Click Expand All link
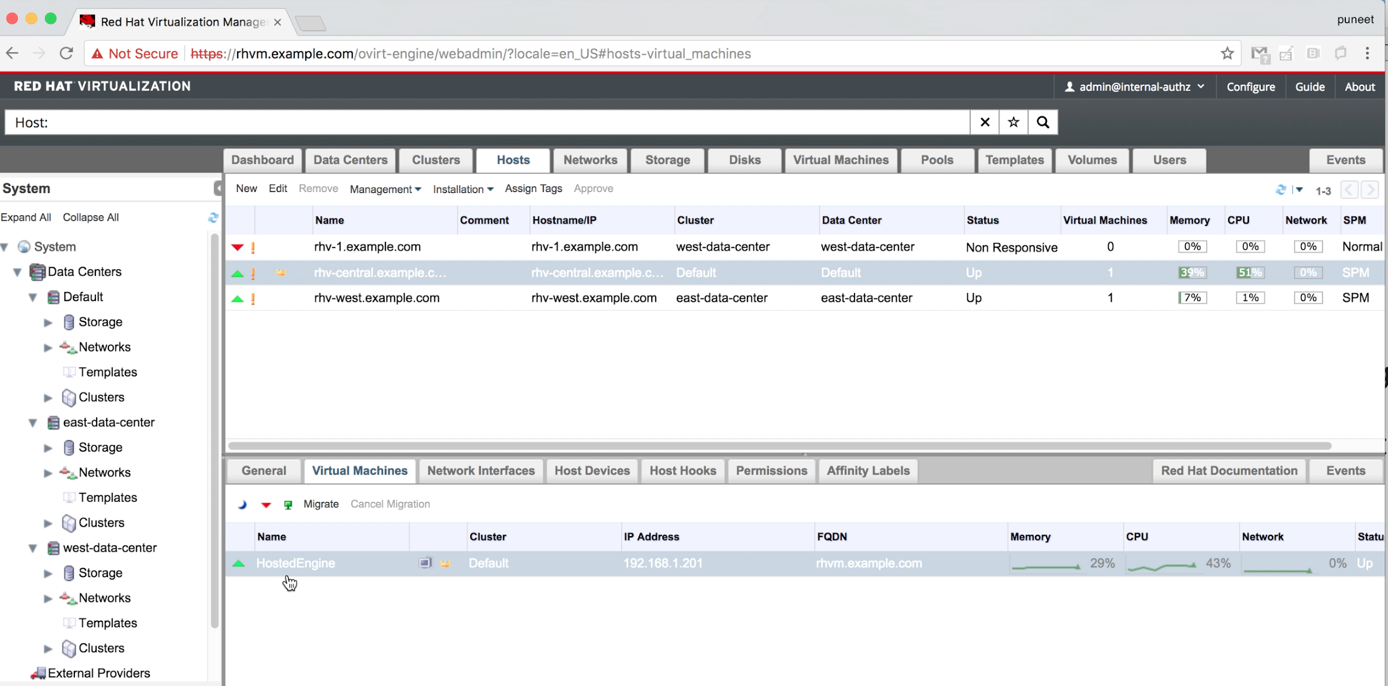 coord(26,218)
